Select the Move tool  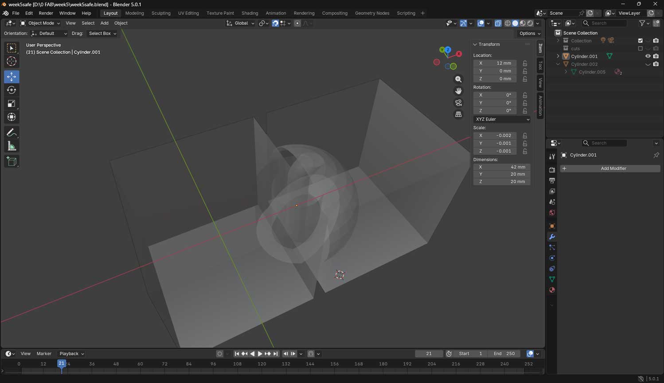click(x=12, y=77)
